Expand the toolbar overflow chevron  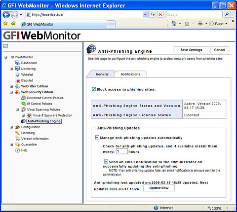pyautogui.click(x=233, y=21)
